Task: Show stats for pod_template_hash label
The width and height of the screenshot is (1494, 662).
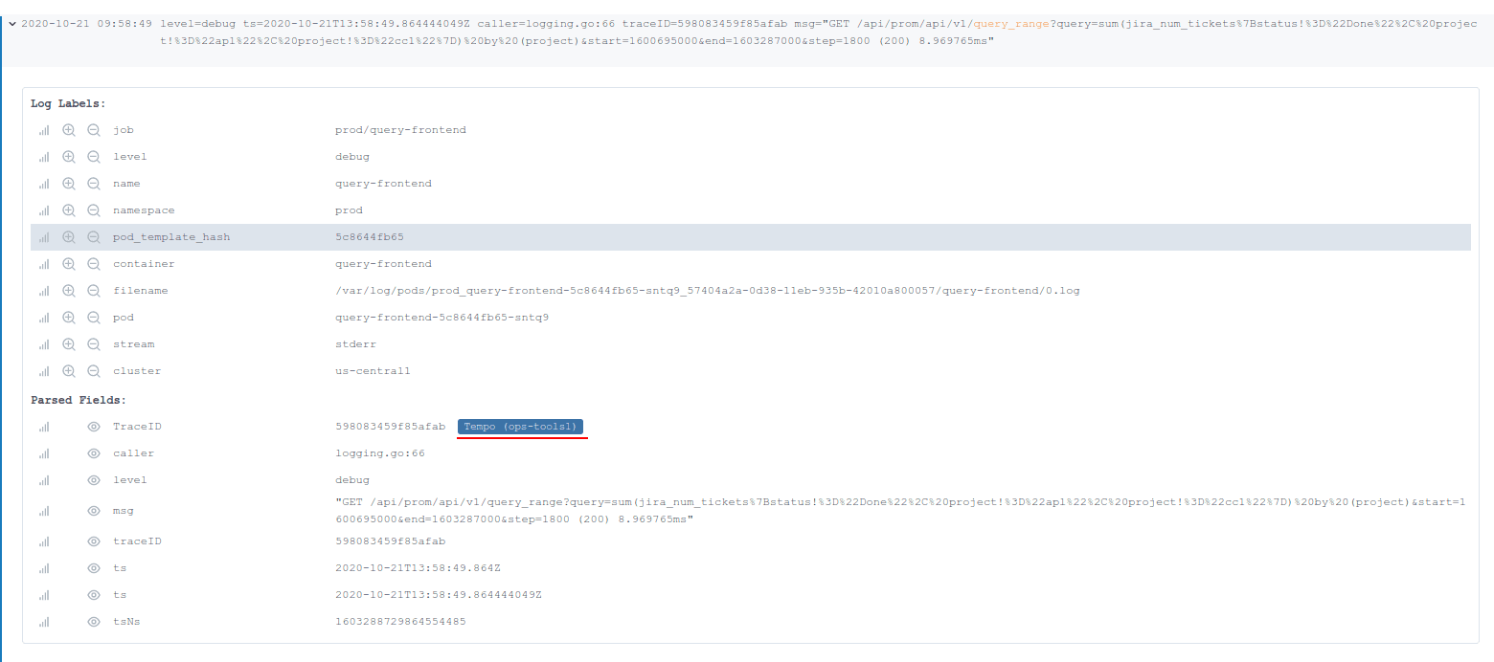Action: (44, 237)
